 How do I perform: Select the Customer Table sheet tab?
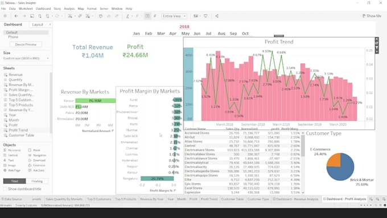[232, 199]
